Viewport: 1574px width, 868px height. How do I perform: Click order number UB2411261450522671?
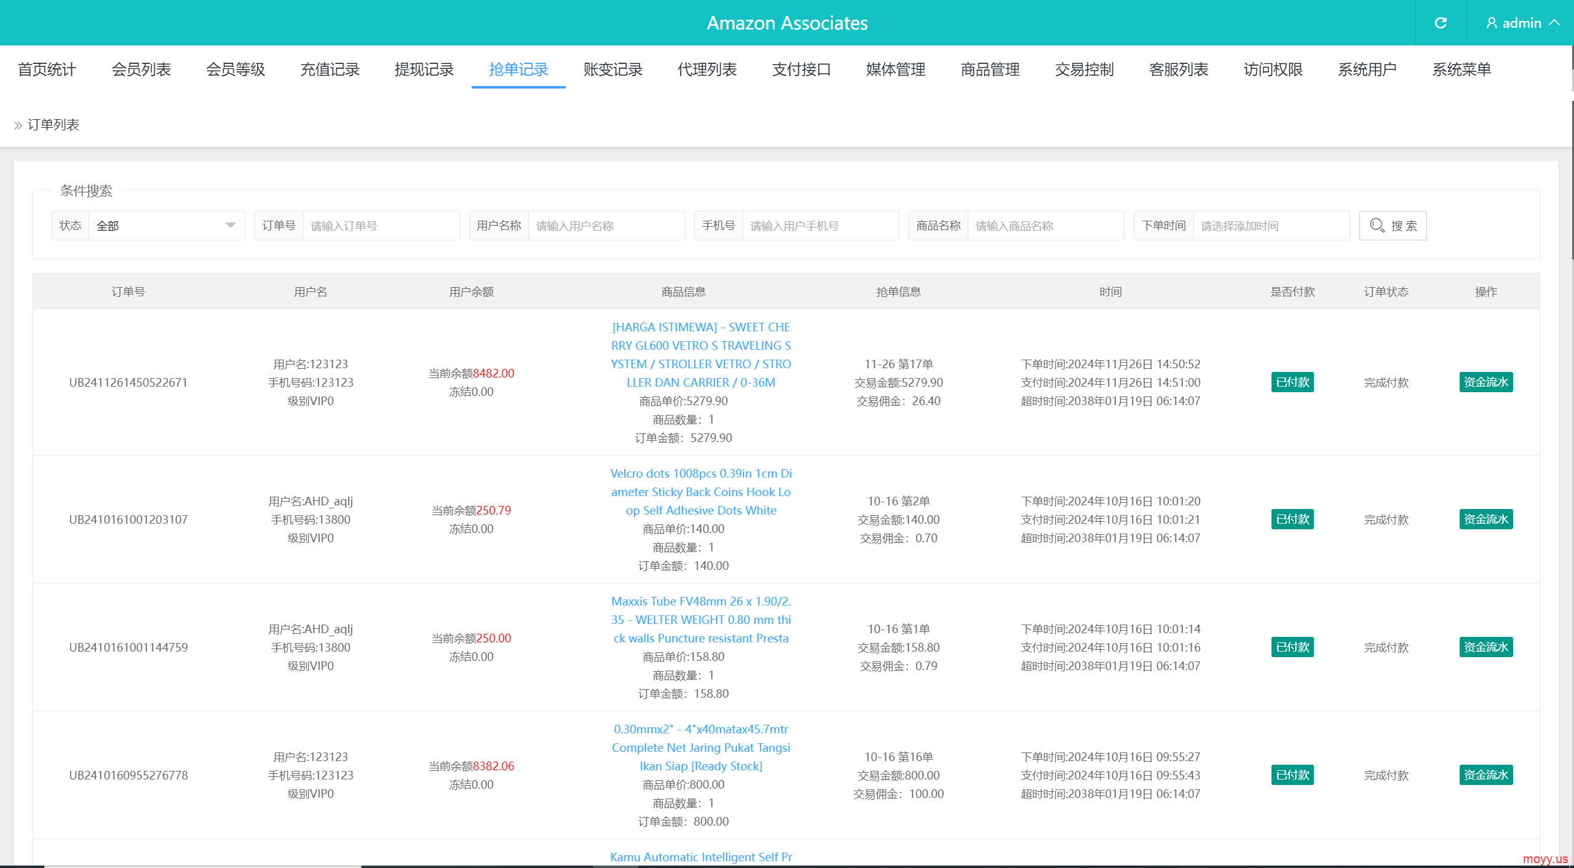129,382
